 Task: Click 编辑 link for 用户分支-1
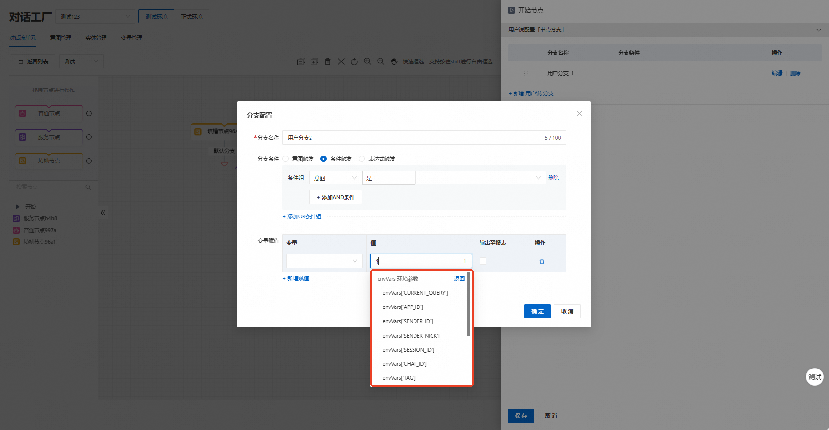[777, 73]
